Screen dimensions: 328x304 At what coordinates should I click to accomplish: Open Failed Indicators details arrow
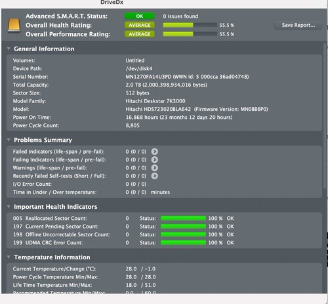155,152
